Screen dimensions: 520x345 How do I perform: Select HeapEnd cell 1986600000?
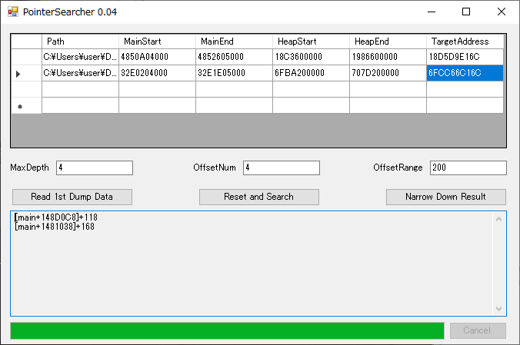click(x=388, y=57)
